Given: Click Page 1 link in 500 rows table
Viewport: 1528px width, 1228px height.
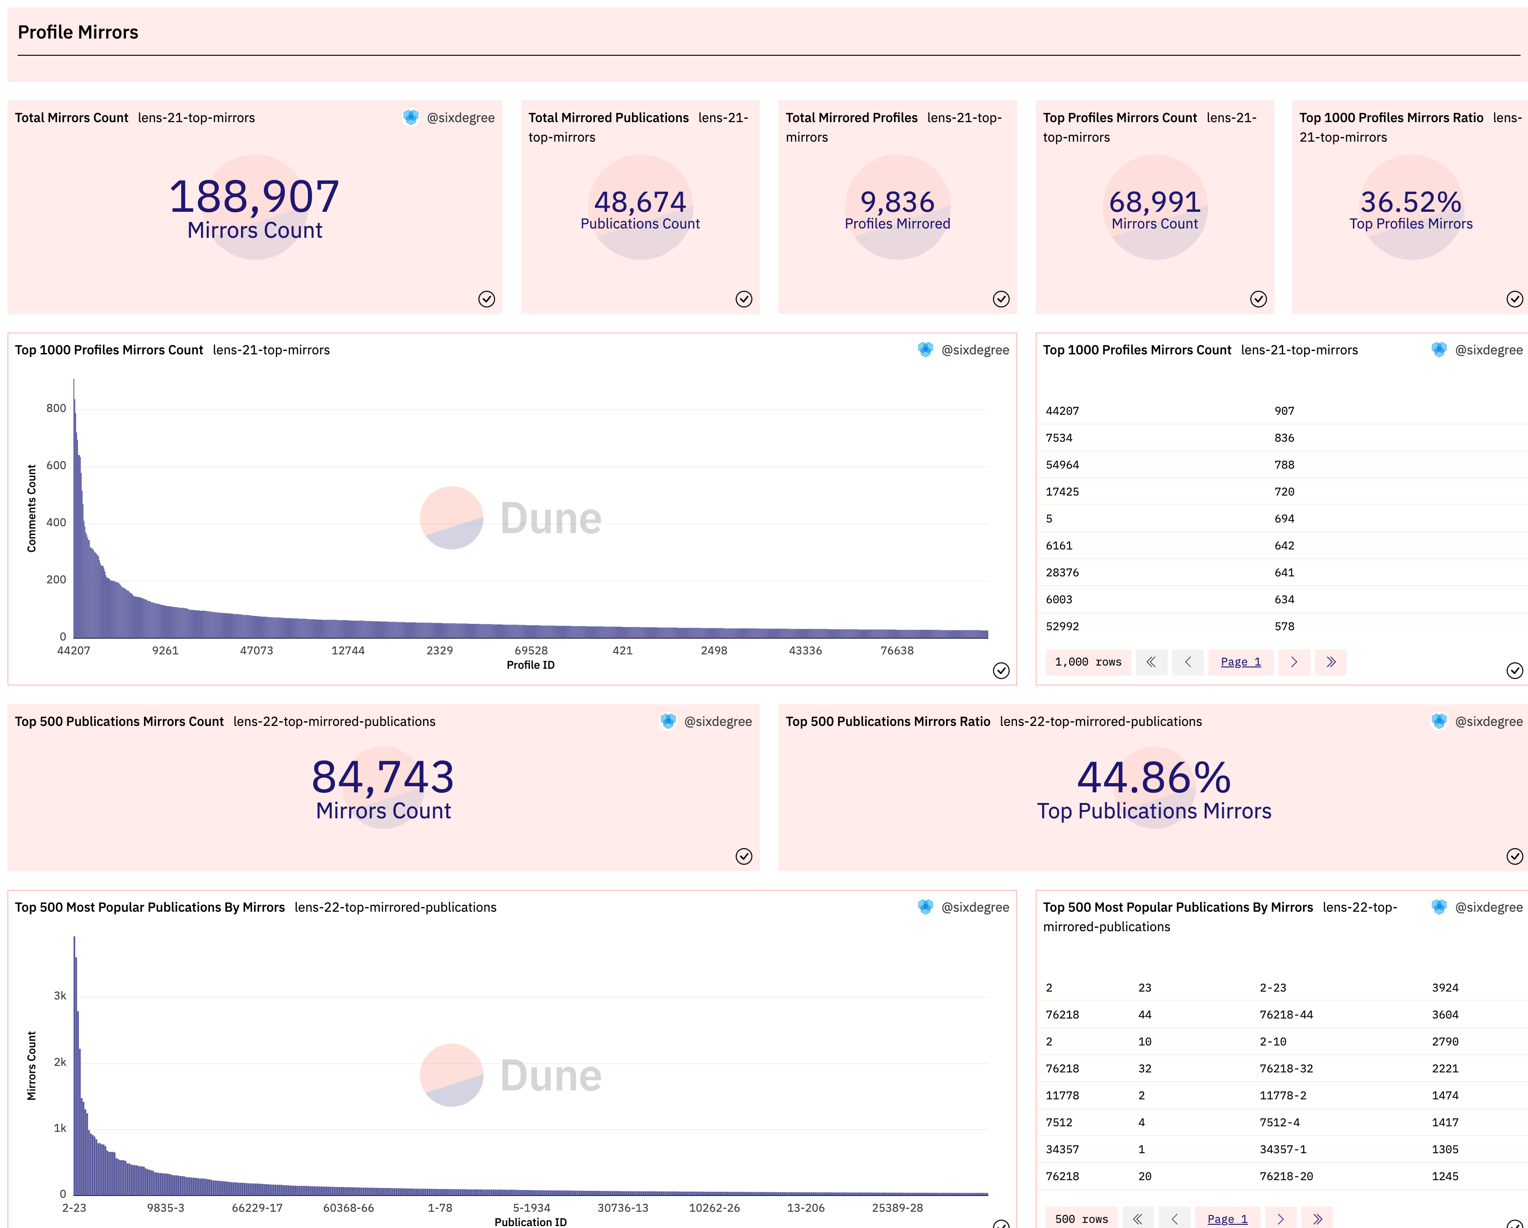Looking at the screenshot, I should [x=1227, y=1219].
